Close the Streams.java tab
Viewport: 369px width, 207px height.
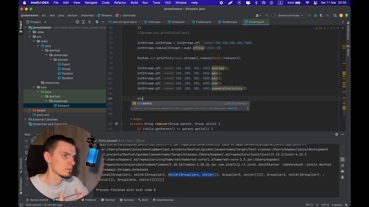pos(266,22)
